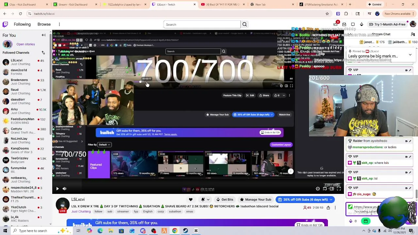Image resolution: width=418 pixels, height=235 pixels.
Task: Claim the green channel points bonus chest
Action: tap(366, 221)
